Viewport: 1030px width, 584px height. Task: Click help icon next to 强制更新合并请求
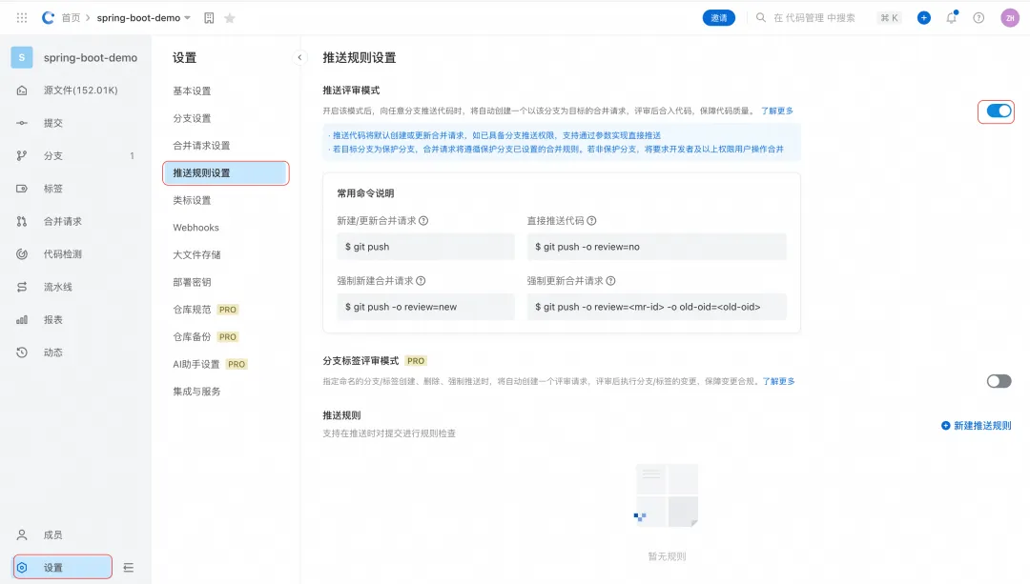tap(611, 281)
